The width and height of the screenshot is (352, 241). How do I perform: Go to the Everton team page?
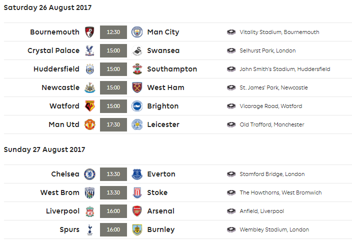(161, 174)
